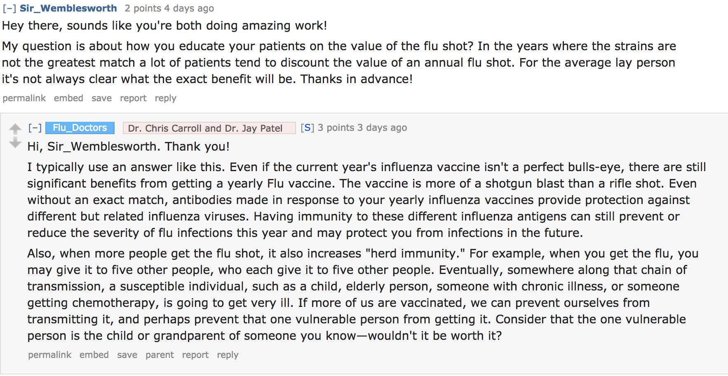
Task: Save the Flu_Doctors reply
Action: (127, 355)
